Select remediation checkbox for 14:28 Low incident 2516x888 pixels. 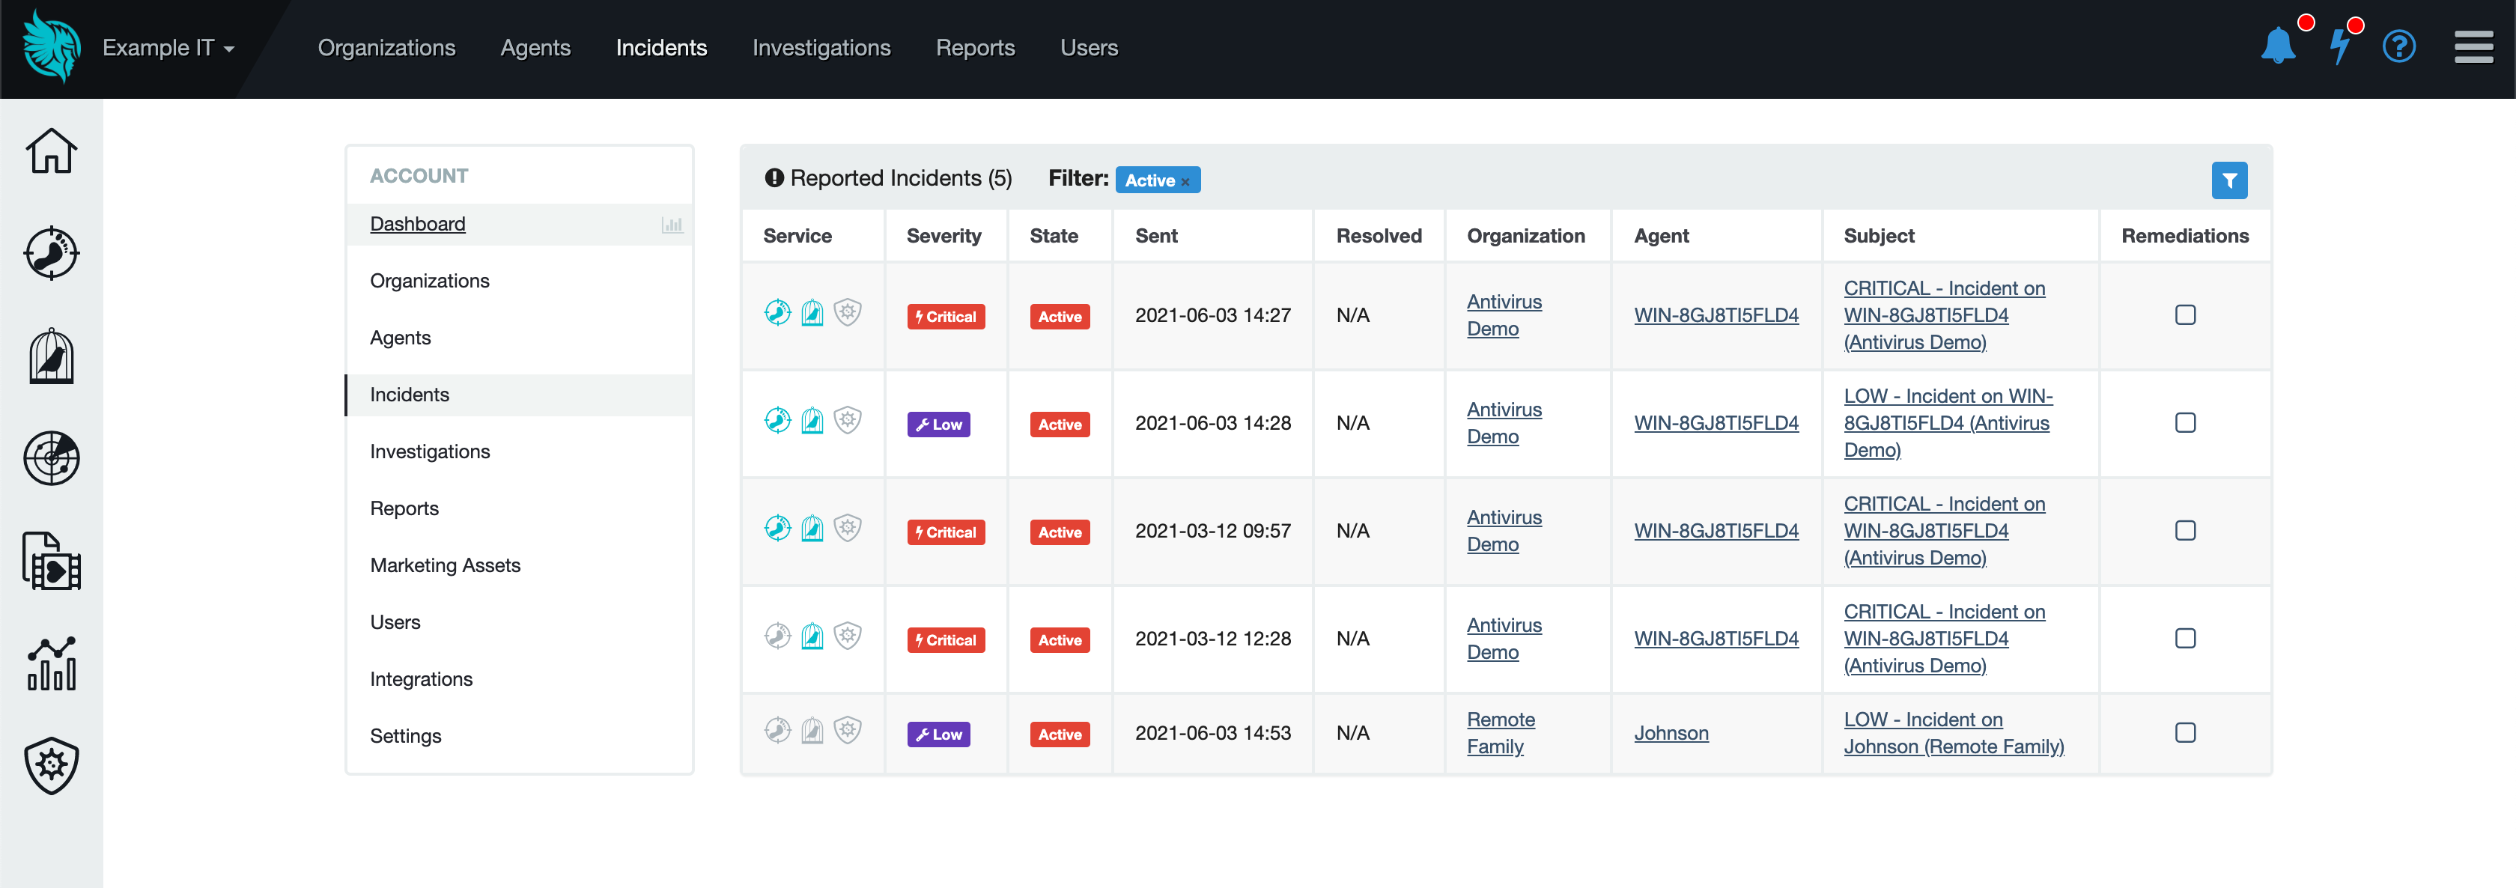[2185, 423]
